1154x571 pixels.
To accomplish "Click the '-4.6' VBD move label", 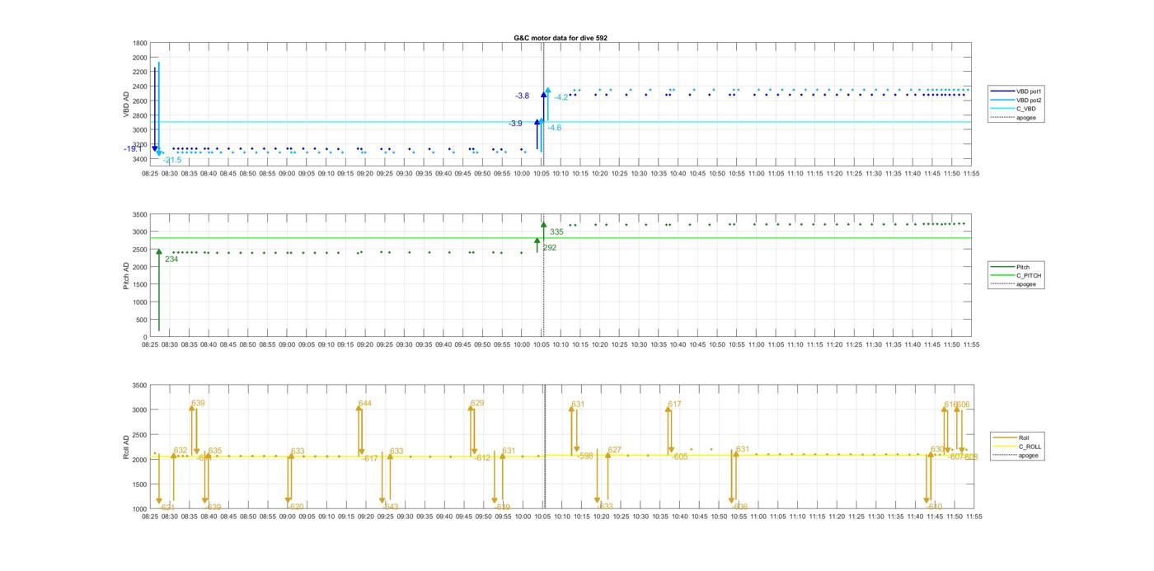I will pos(555,128).
